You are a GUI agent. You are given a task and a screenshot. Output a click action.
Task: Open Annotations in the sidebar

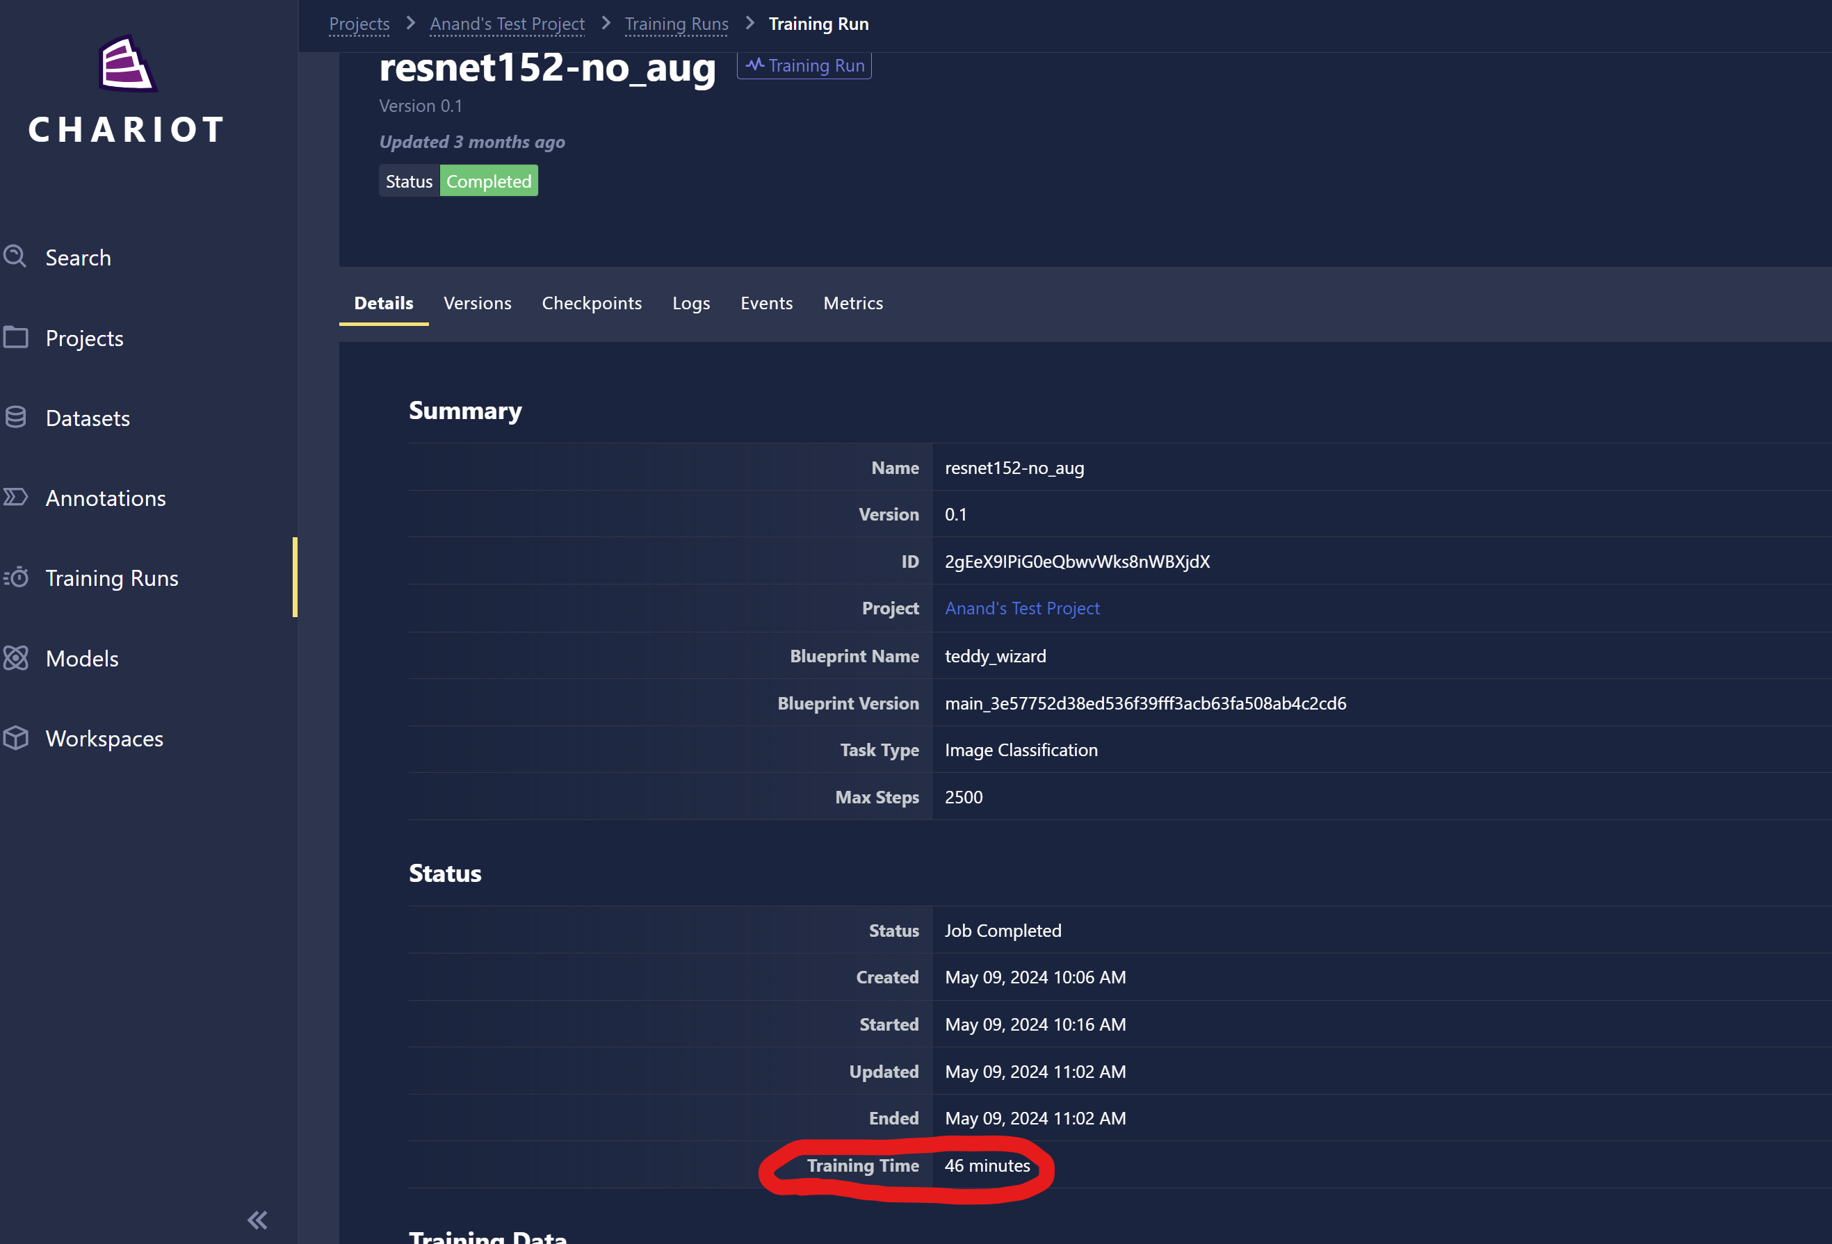[x=106, y=498]
